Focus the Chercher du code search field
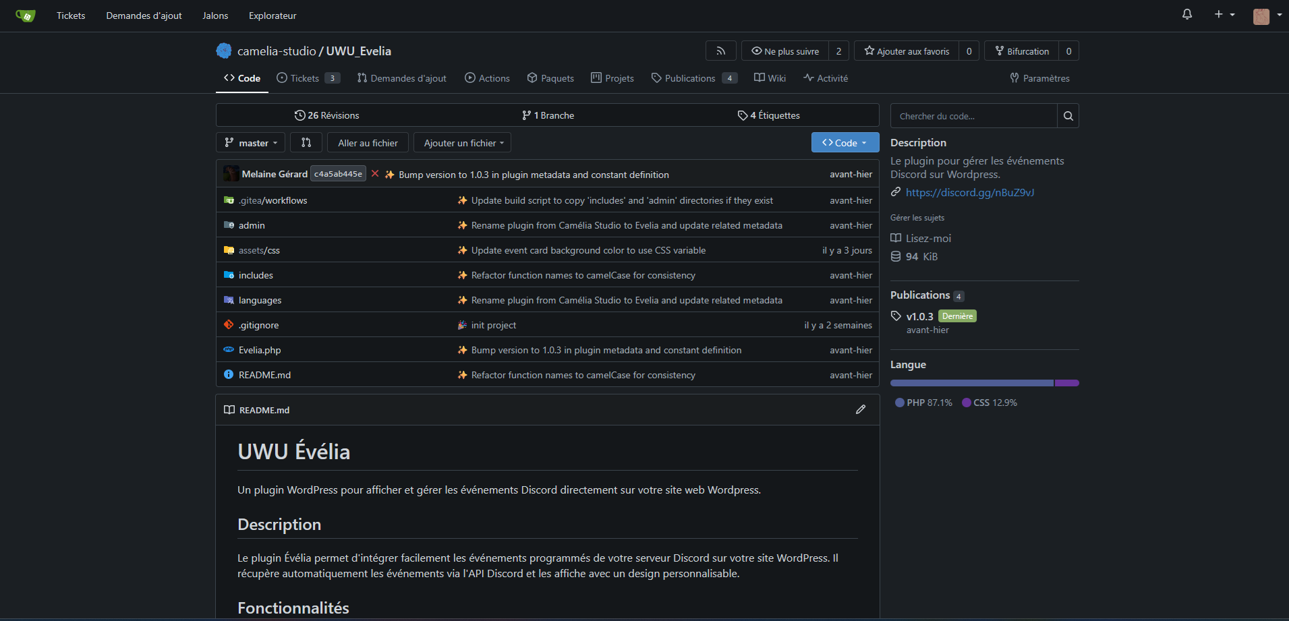 coord(973,116)
